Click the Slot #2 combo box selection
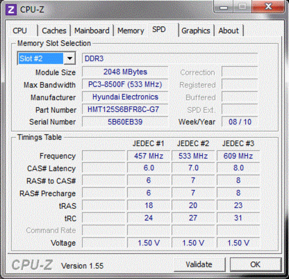Screen dimensions: 289x279 41,59
